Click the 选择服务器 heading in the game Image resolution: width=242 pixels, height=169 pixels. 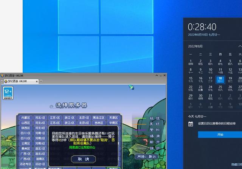[x=71, y=105]
